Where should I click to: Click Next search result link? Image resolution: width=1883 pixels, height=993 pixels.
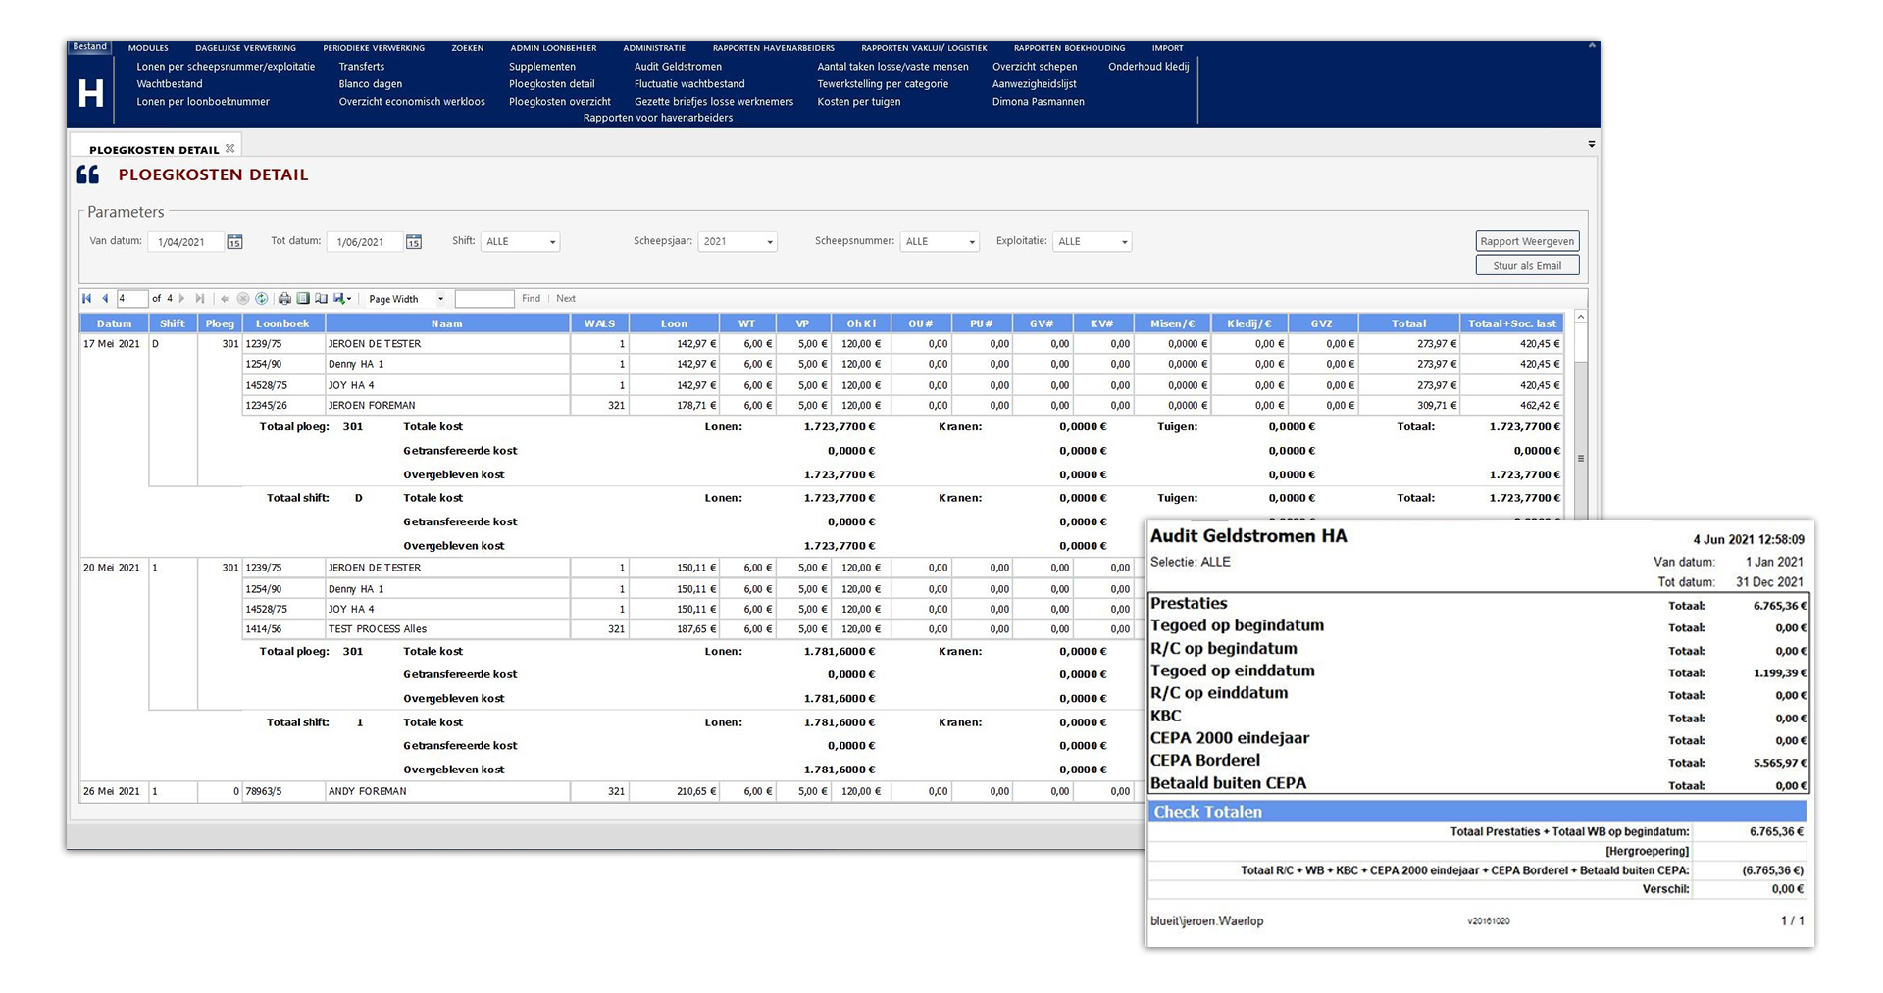click(x=566, y=299)
